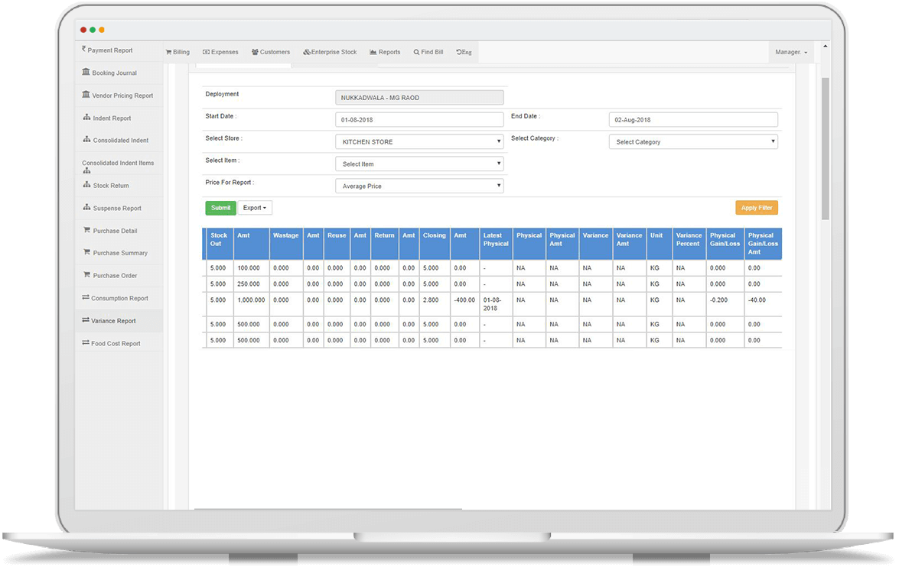The height and width of the screenshot is (567, 899).
Task: Open the Manager account menu
Action: coord(790,51)
